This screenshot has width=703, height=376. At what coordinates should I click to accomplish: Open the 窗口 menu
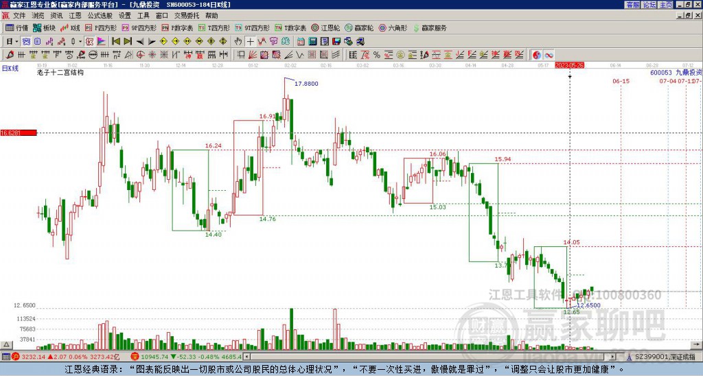click(x=162, y=16)
